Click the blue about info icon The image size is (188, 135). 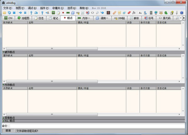pos(182,13)
